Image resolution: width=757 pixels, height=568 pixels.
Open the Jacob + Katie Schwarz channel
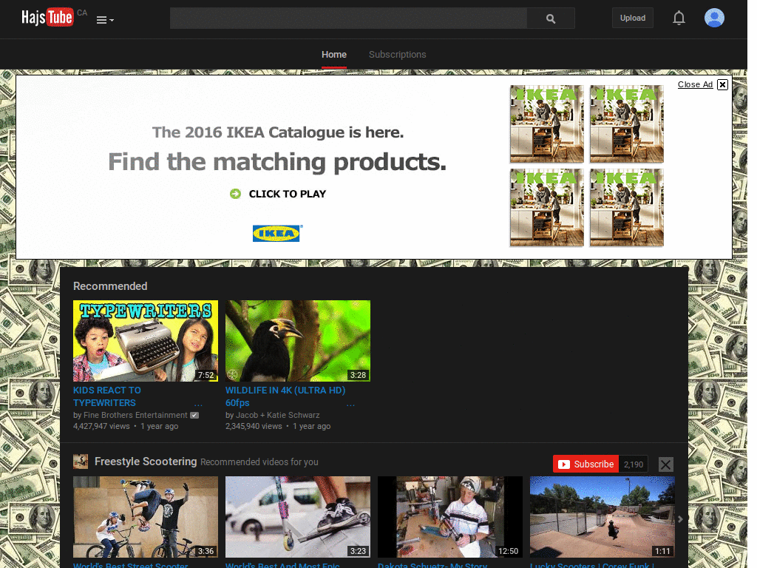(278, 415)
